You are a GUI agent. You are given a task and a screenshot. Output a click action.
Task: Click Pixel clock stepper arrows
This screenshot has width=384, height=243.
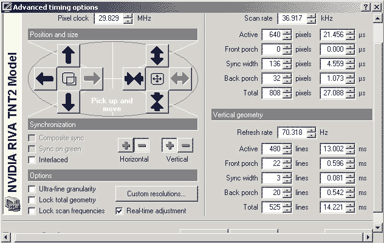(128, 18)
